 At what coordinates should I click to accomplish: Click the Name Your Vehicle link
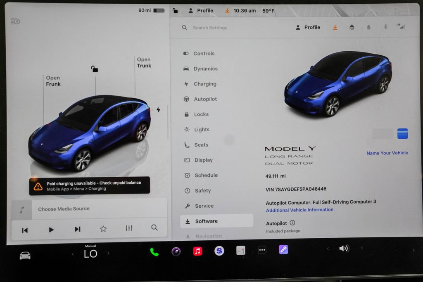coord(387,153)
